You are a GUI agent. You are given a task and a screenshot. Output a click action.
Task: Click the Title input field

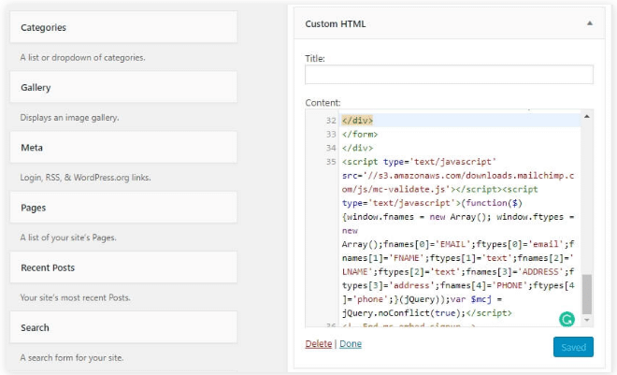coord(449,75)
